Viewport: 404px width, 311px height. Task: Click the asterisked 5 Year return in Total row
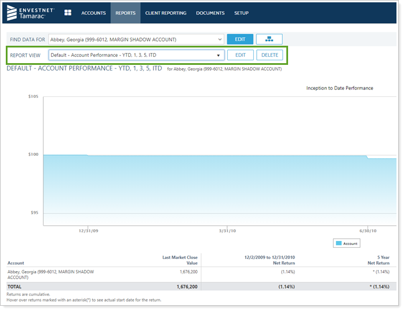click(x=380, y=287)
